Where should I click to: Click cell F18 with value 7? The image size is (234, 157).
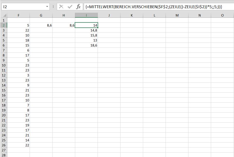point(19,105)
